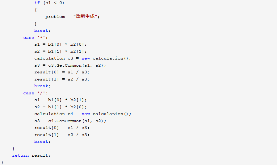Click the line "s2 = b1[1] * b2[0];"
Viewport: 277px width, 165px height.
click(x=61, y=107)
